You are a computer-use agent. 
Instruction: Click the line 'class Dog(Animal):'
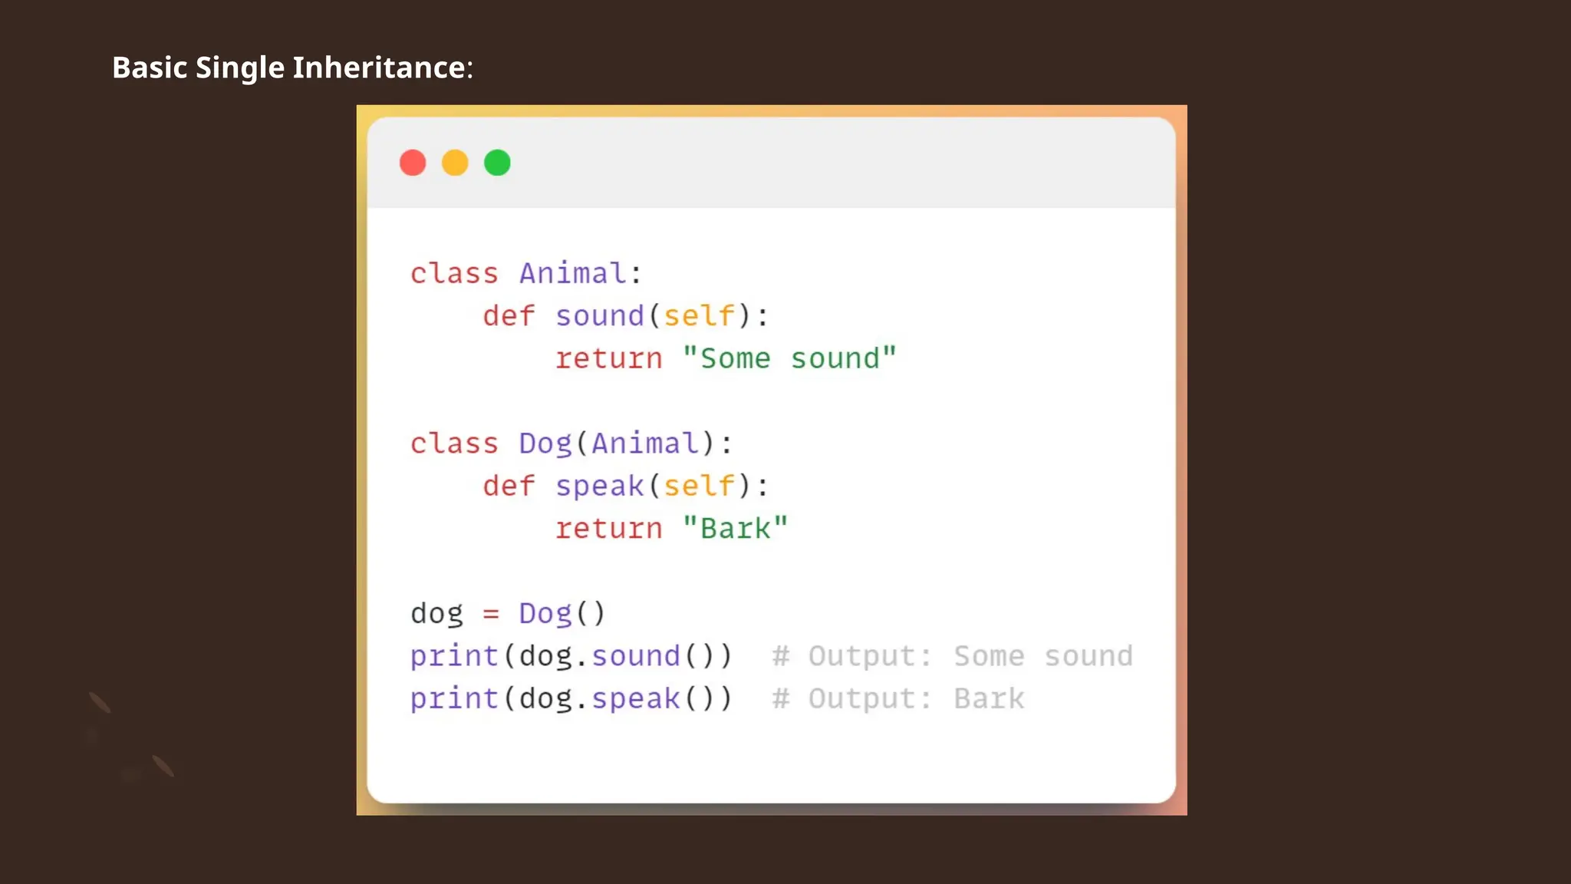point(571,444)
